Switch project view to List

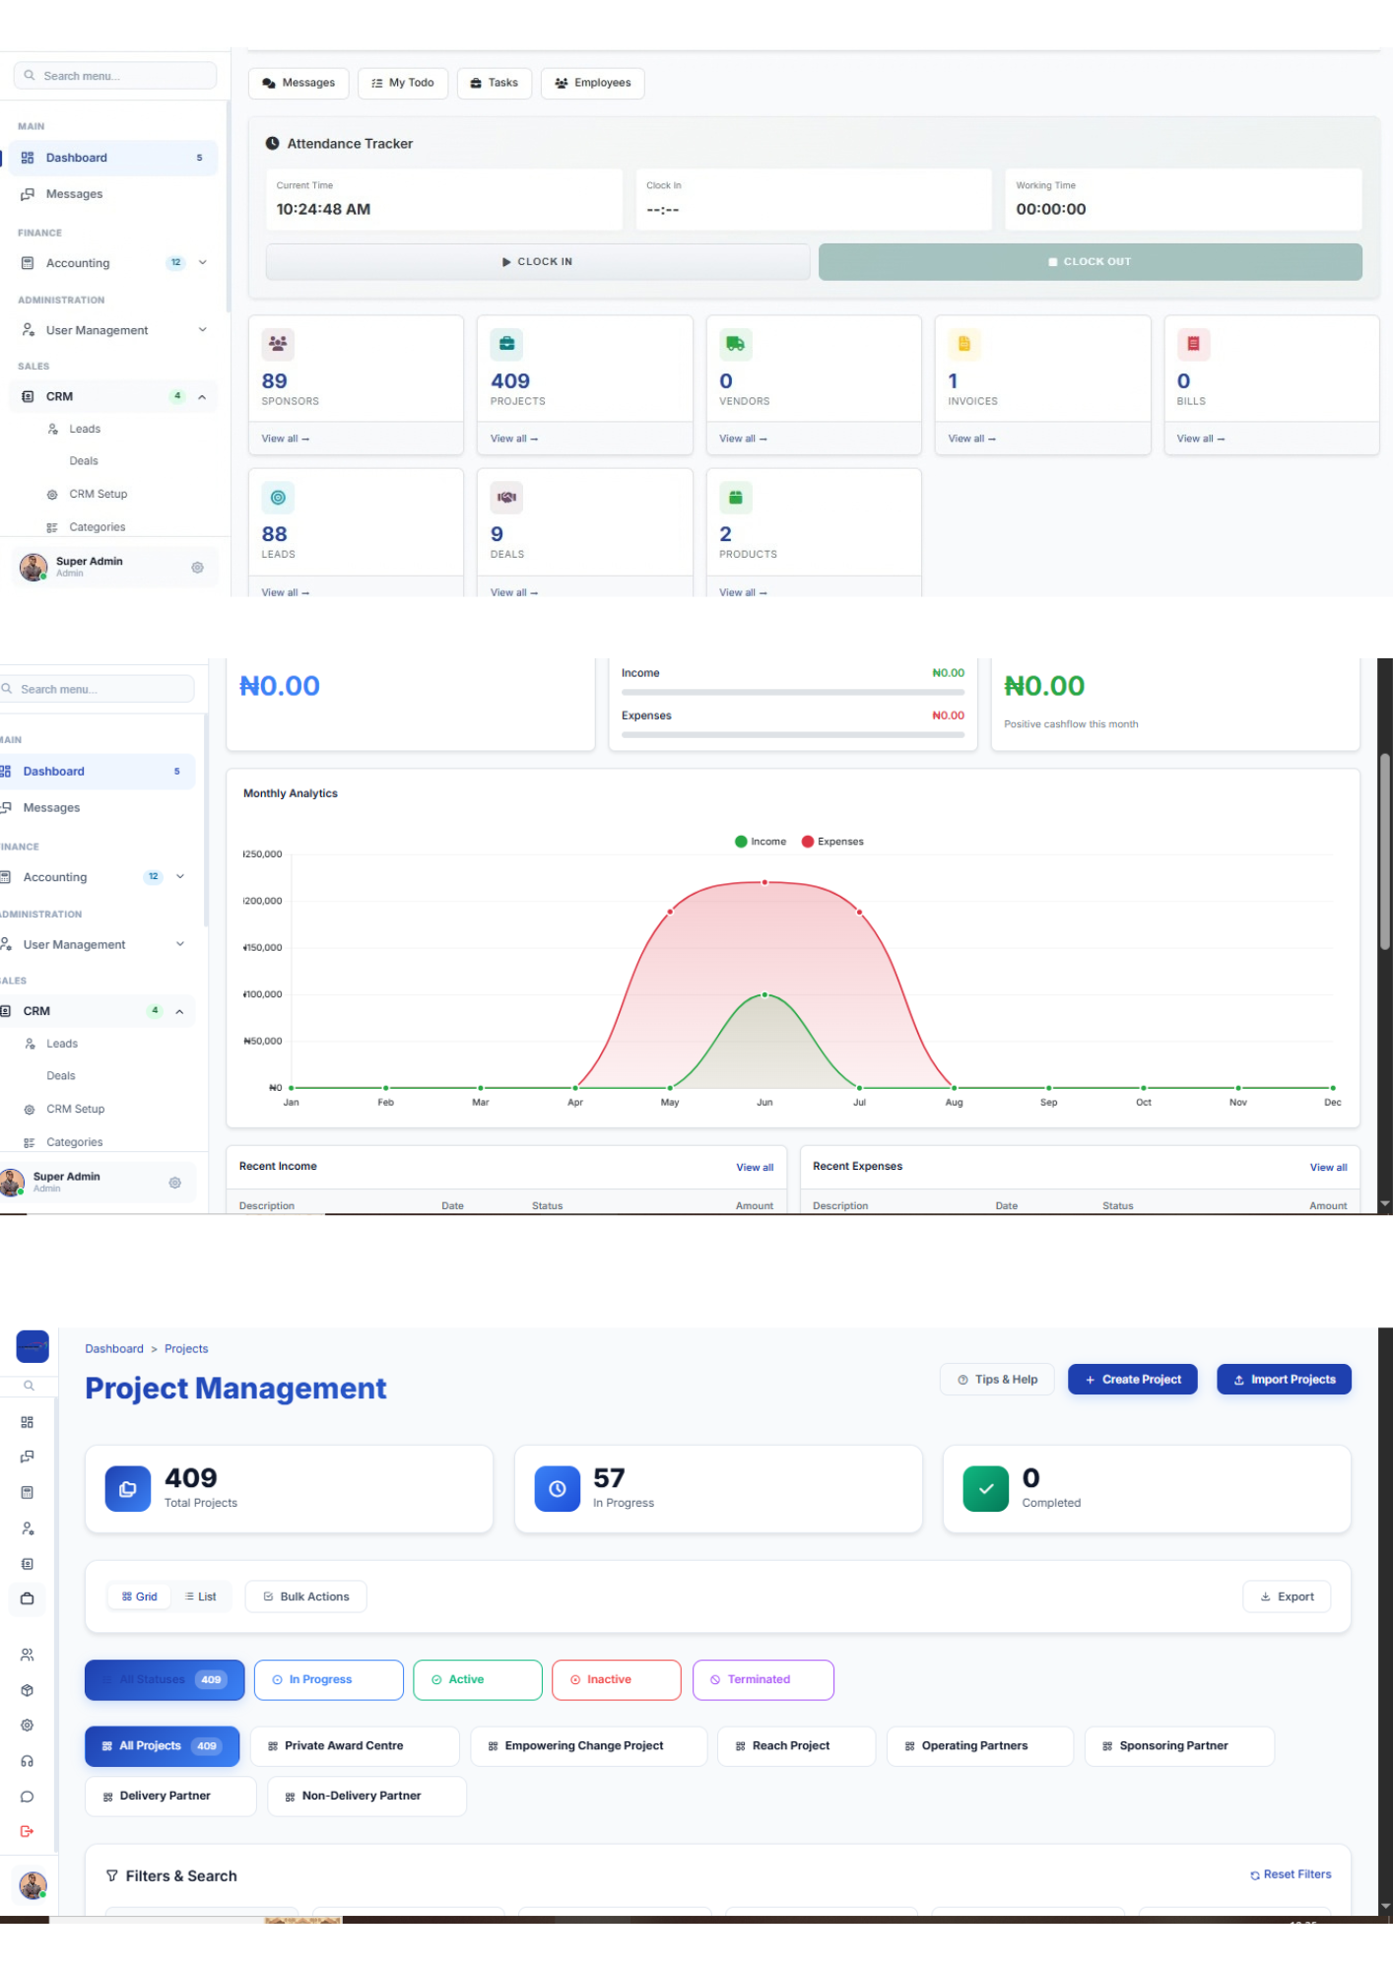(x=201, y=1597)
